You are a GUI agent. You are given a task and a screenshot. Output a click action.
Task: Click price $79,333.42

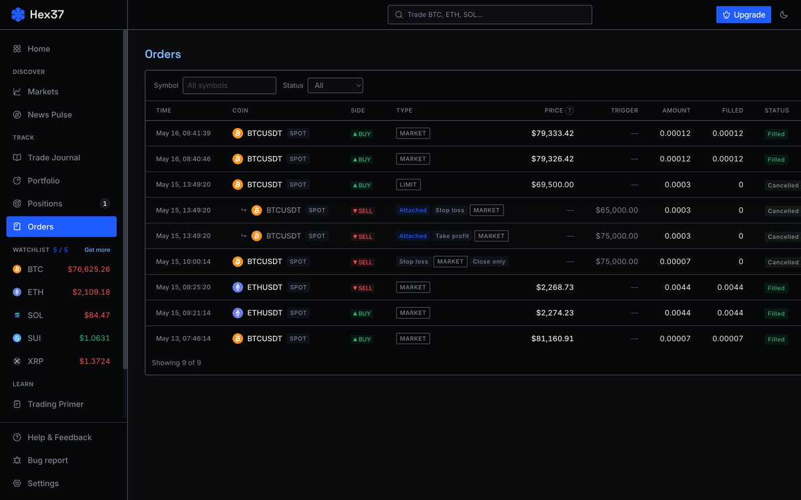(553, 133)
